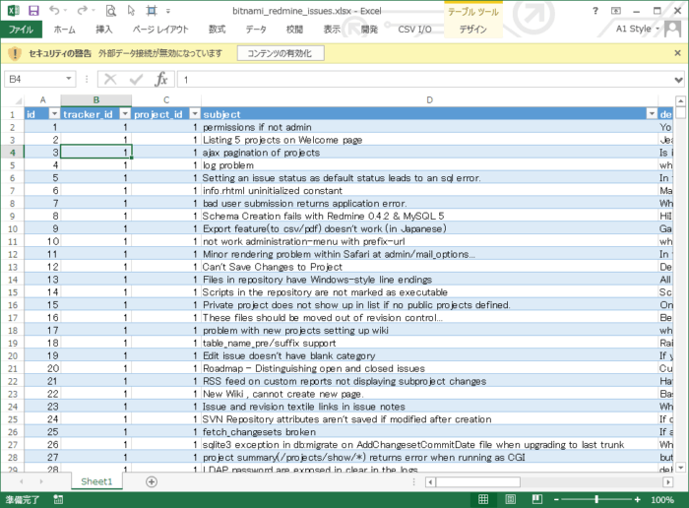Image resolution: width=689 pixels, height=508 pixels.
Task: Click the Name Box showing B4
Action: point(33,79)
